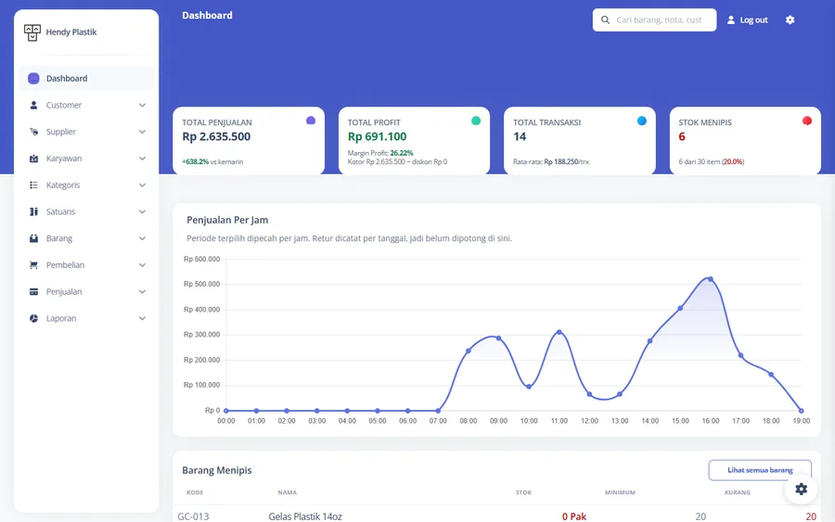Screen dimensions: 835x522
Task: Click the 09:00 data point on chart
Action: [498, 337]
